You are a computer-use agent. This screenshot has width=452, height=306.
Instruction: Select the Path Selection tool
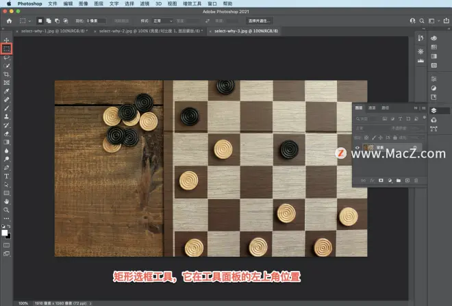click(6, 185)
